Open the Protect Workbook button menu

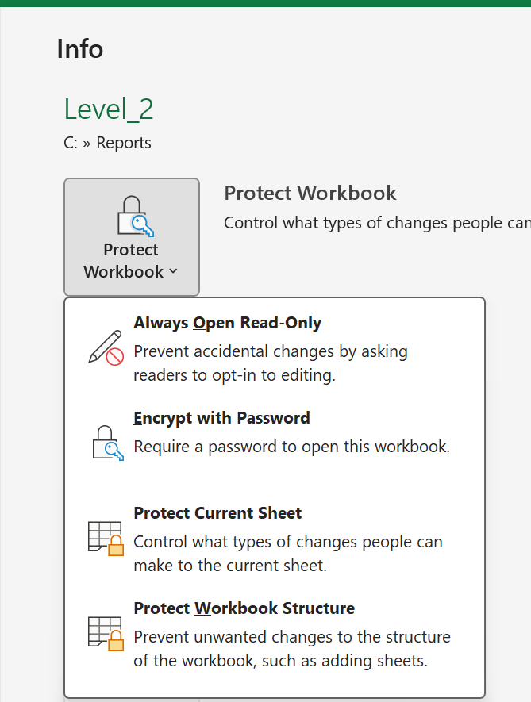(x=132, y=237)
